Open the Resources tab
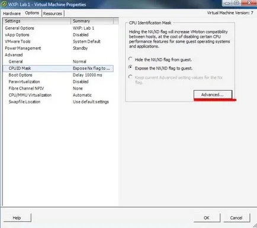 tap(53, 14)
